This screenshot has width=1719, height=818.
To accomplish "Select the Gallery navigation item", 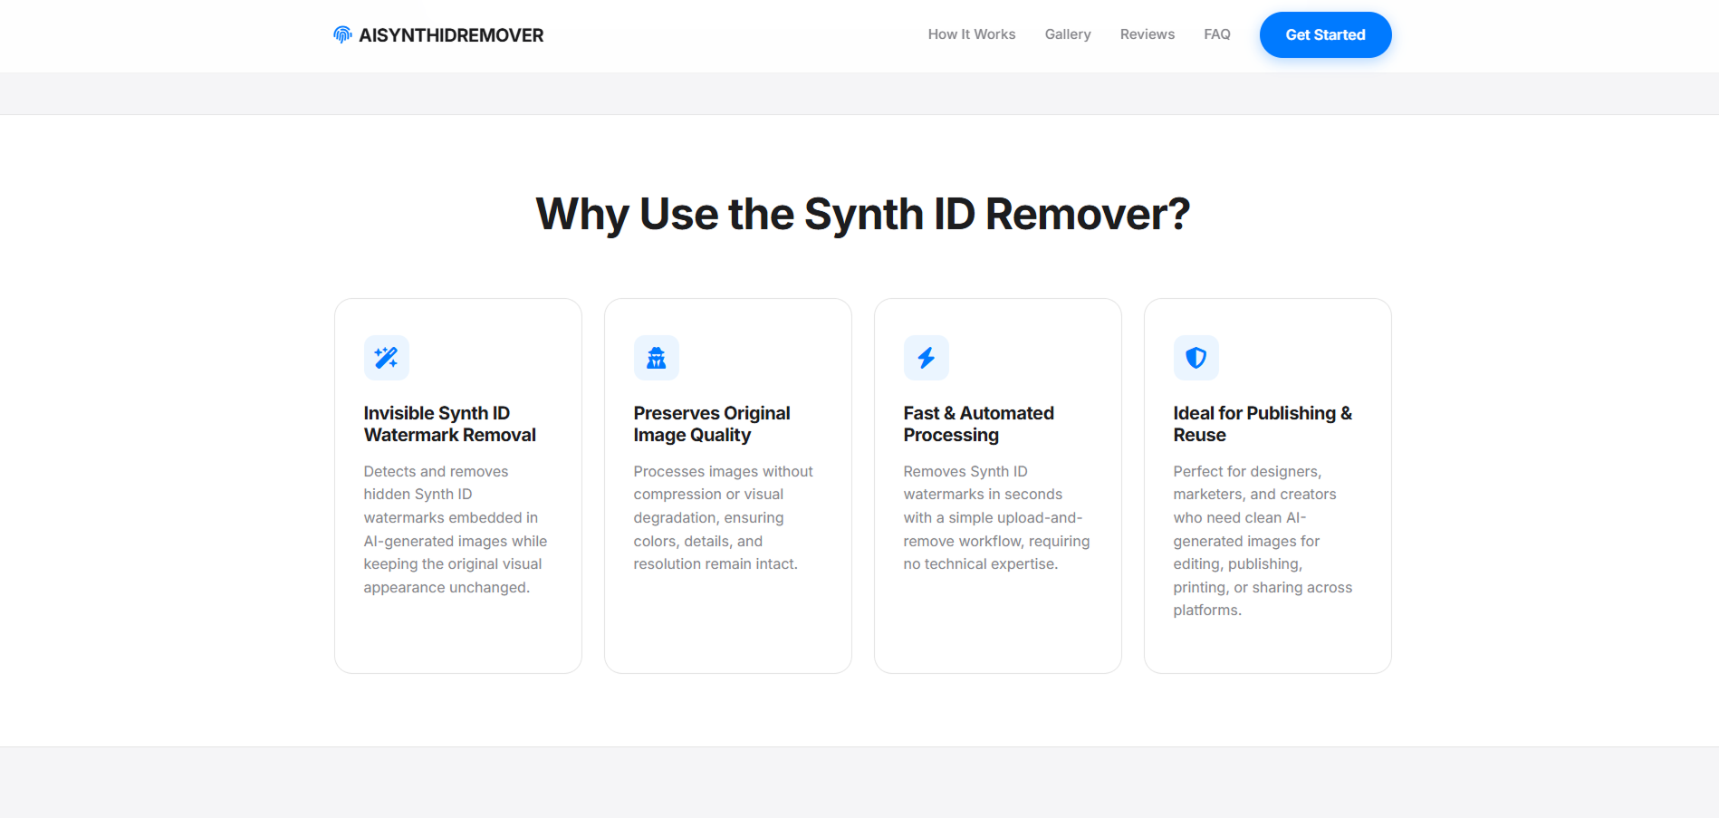I will [1067, 34].
